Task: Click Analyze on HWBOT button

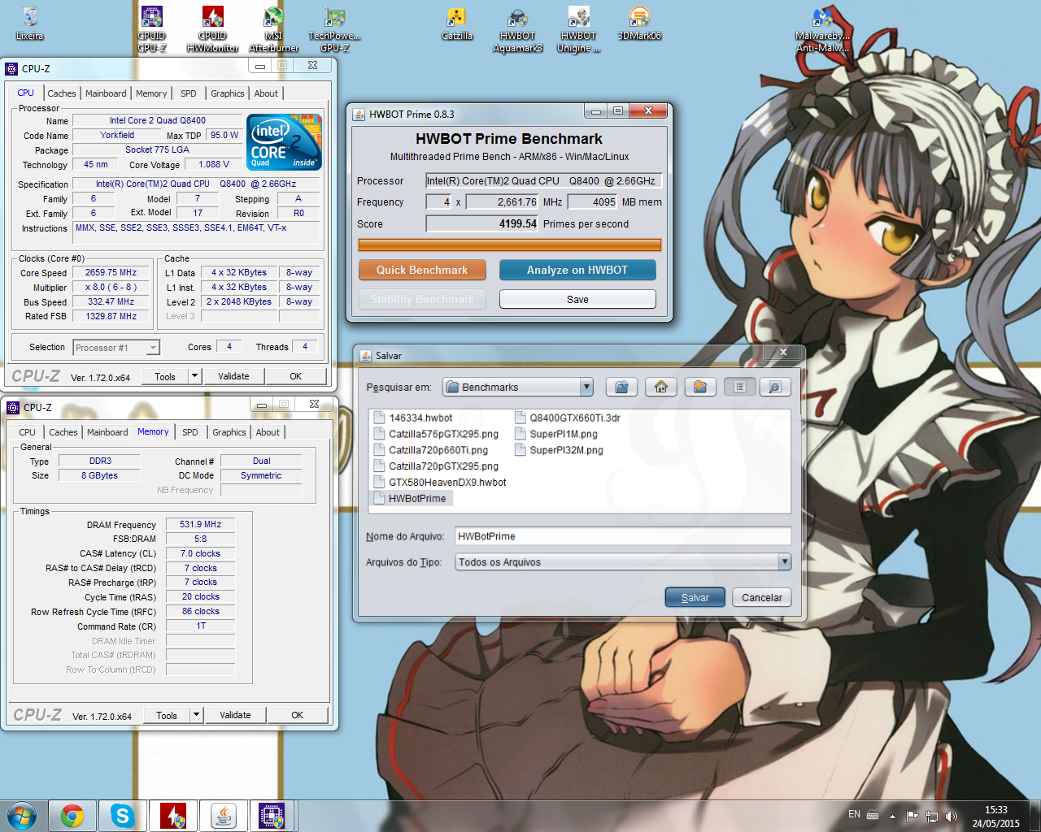Action: click(x=577, y=270)
